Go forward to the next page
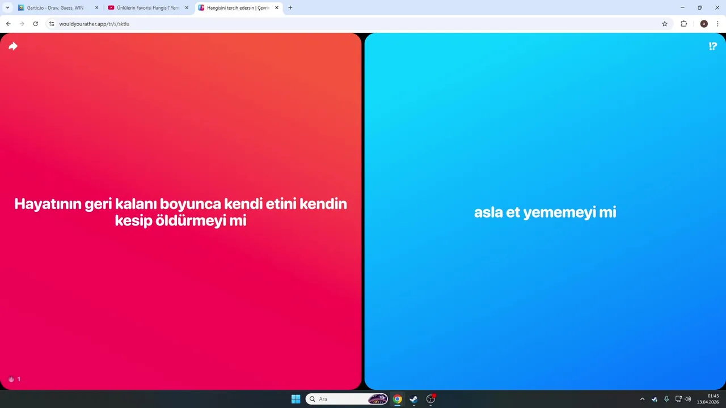The height and width of the screenshot is (408, 726). click(22, 24)
